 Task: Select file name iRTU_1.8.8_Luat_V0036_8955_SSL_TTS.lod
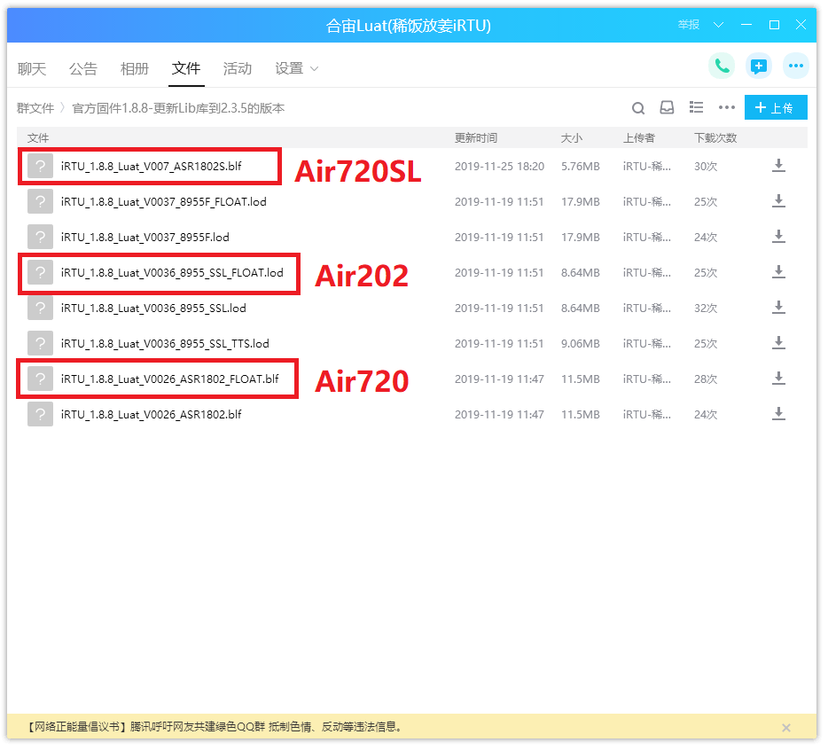165,344
